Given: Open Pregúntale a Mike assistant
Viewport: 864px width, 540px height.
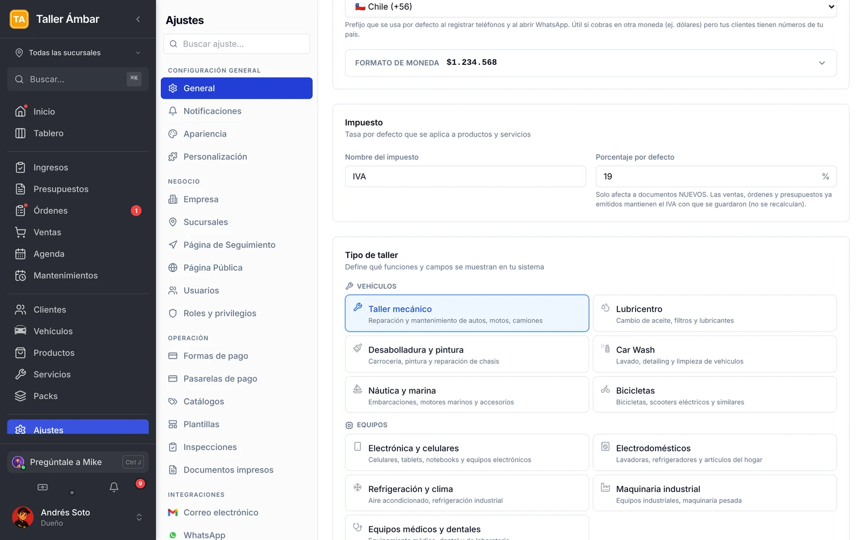Looking at the screenshot, I should pos(78,462).
